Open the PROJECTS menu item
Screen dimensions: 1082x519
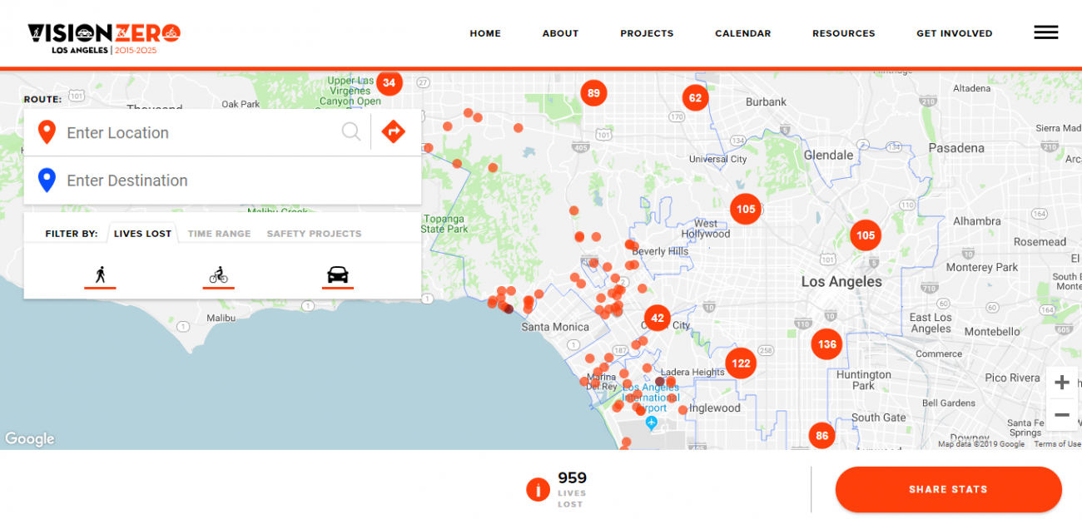pyautogui.click(x=647, y=33)
